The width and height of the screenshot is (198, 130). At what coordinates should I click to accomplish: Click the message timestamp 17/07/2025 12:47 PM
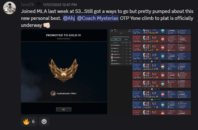click(x=60, y=5)
